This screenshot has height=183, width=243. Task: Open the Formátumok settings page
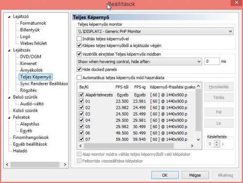33,23
